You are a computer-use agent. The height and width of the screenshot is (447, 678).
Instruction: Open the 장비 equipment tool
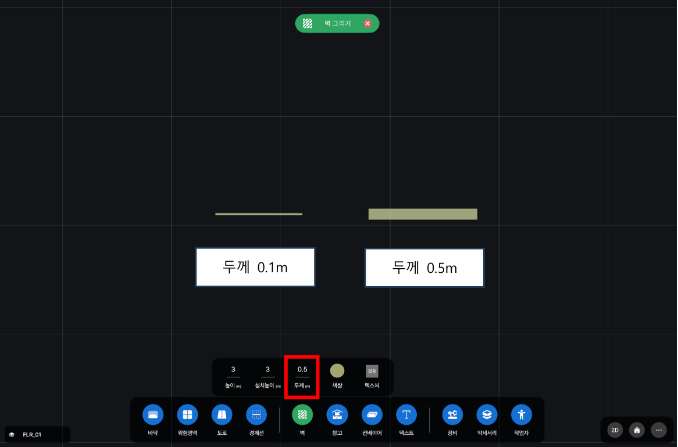[452, 414]
